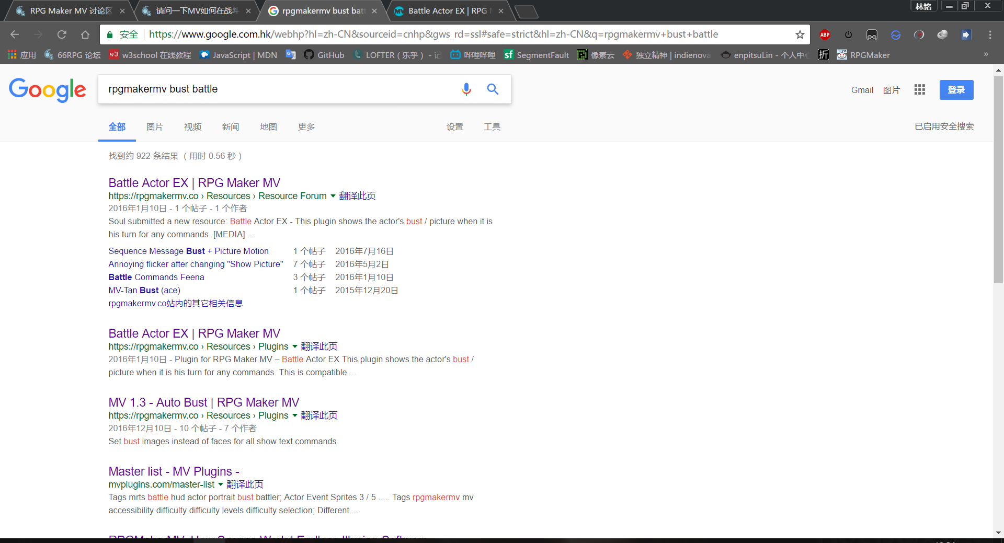Click the page vertical scrollbar thumb
Viewport: 1004px width, 543px height.
998,180
